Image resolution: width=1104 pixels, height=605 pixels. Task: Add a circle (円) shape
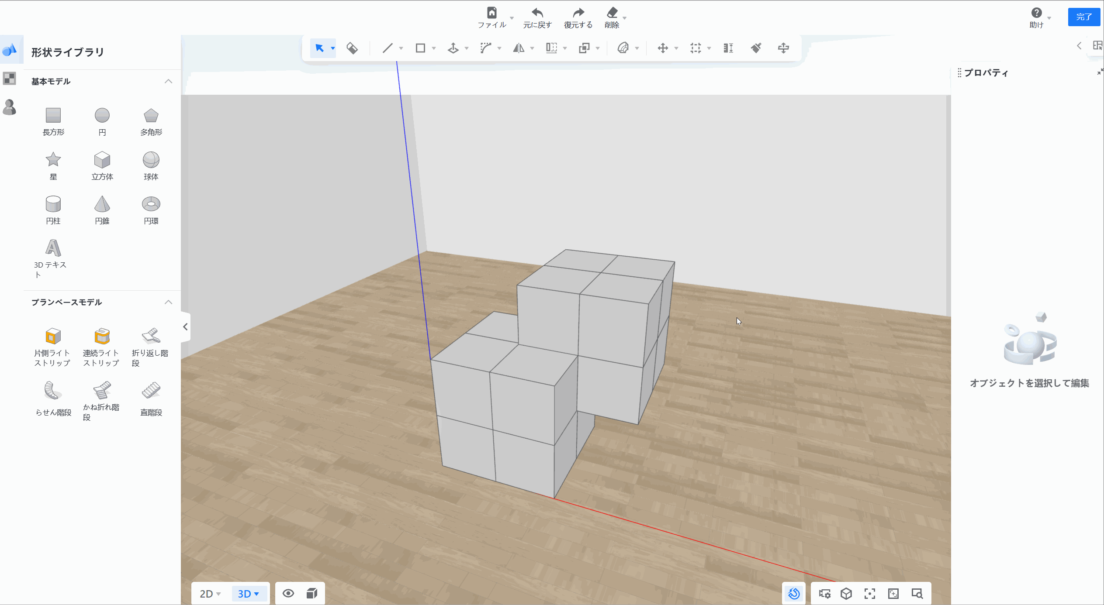[x=102, y=122]
